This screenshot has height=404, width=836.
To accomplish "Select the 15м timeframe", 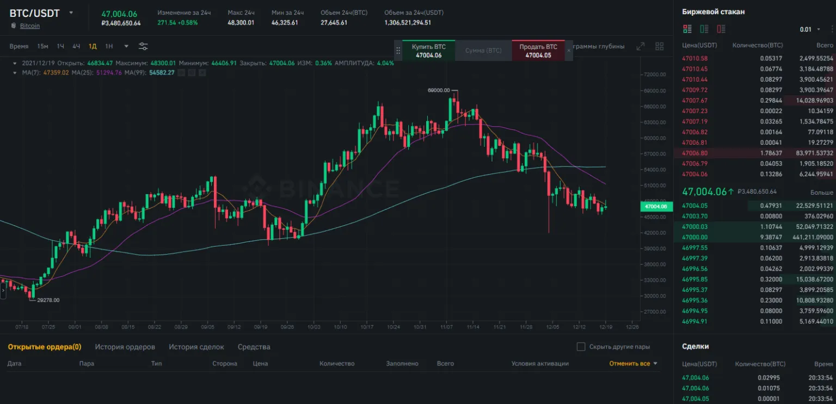I will tap(44, 46).
